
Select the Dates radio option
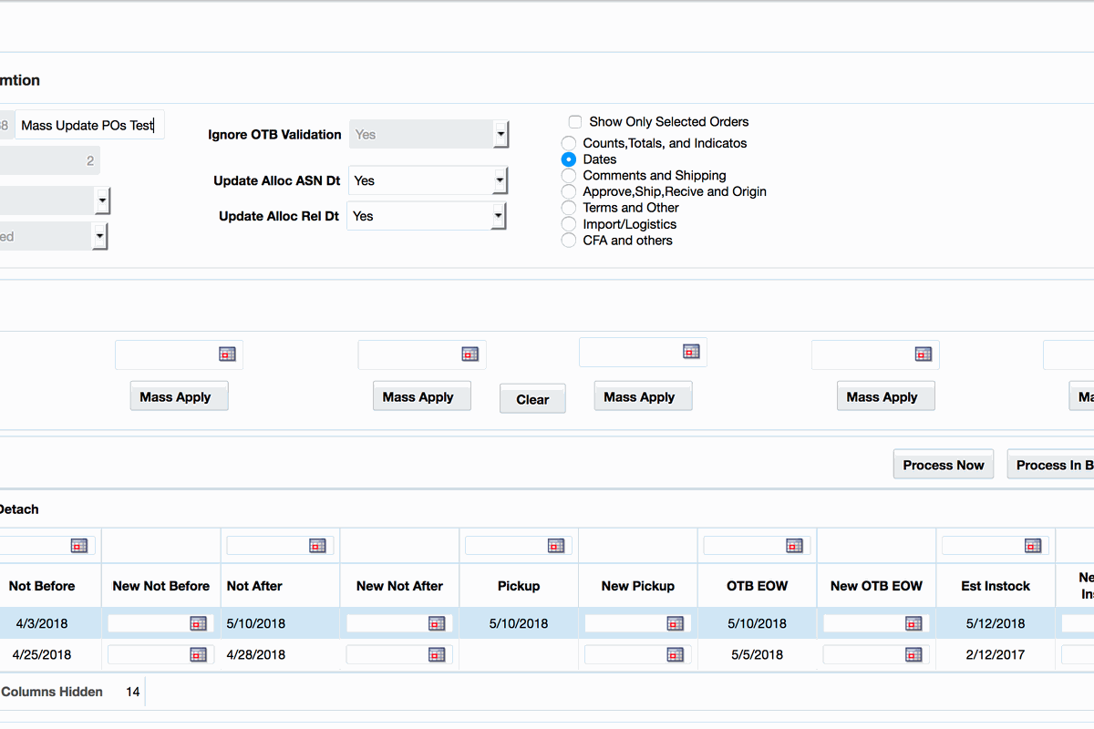pos(569,159)
